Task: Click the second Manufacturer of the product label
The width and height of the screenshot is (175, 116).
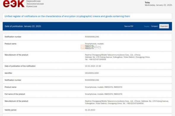Action: (x=16, y=101)
